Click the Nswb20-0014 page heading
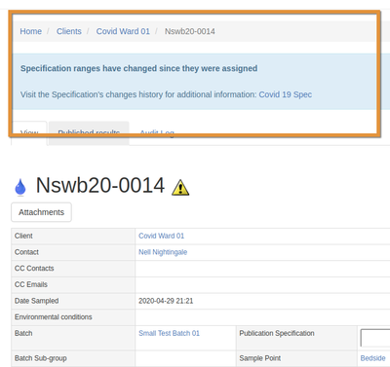The width and height of the screenshot is (390, 367). [x=100, y=186]
